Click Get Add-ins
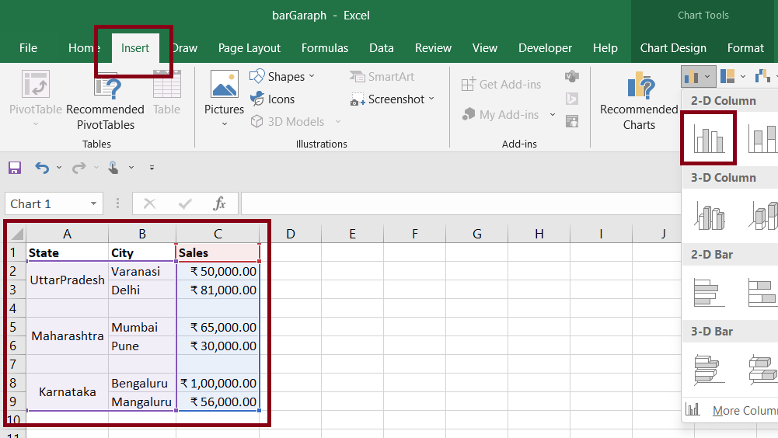 (501, 85)
